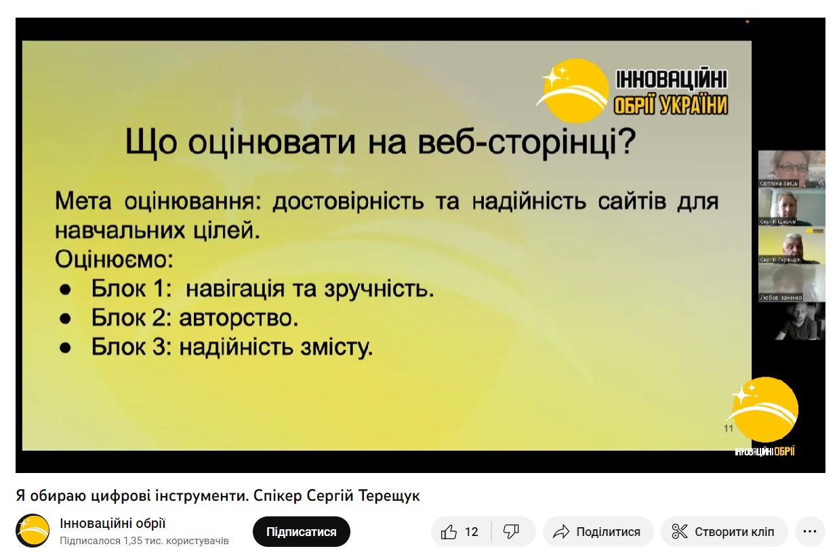The image size is (837, 555).
Task: Create a clip with Створити кліп
Action: (x=724, y=532)
